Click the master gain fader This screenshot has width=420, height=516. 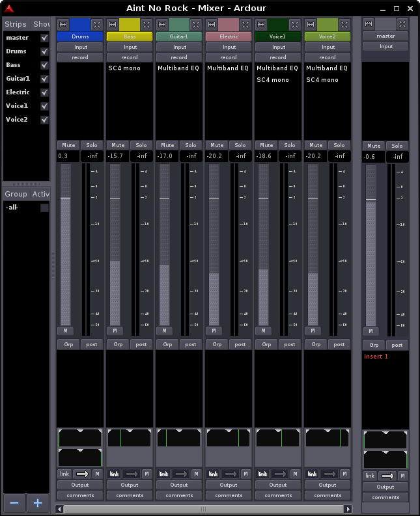pos(371,245)
